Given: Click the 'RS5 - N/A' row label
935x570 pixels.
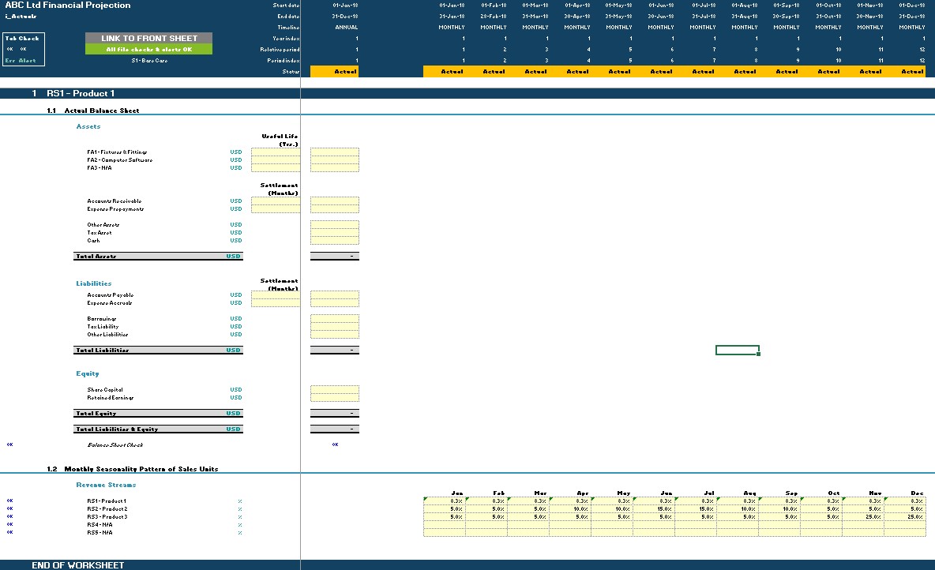Looking at the screenshot, I should (100, 533).
